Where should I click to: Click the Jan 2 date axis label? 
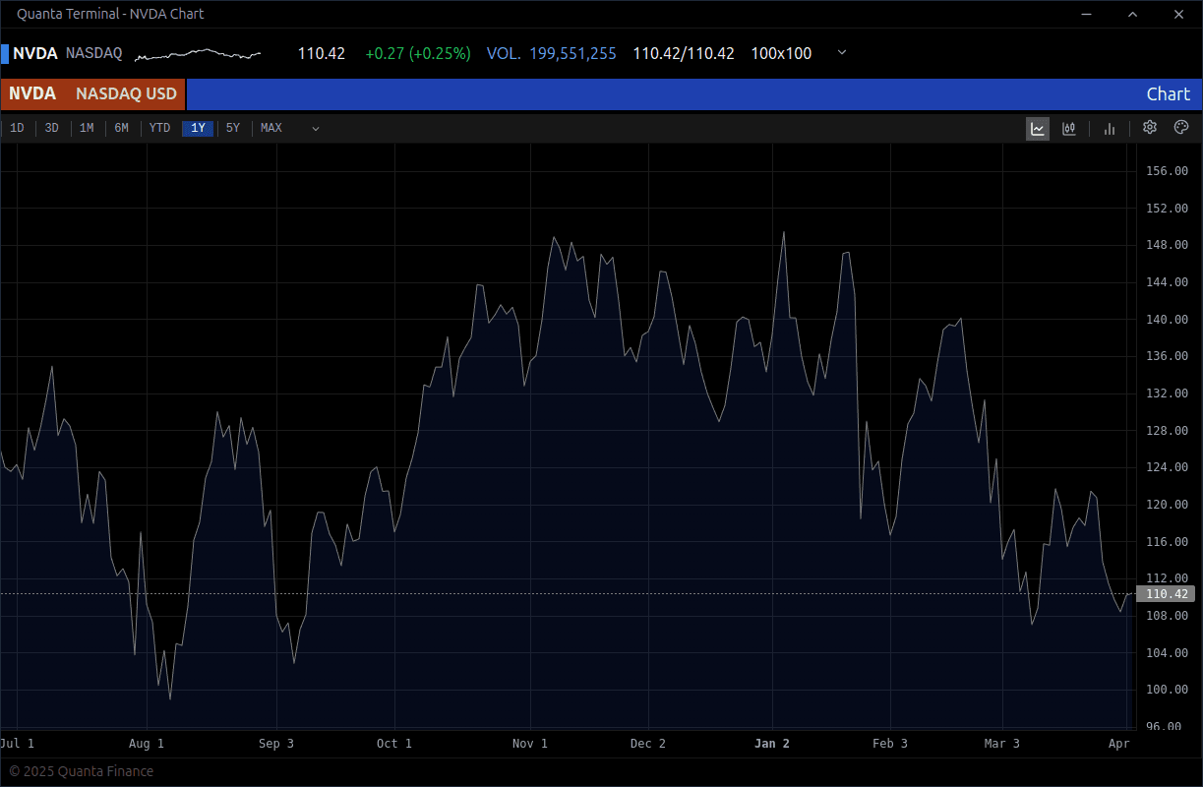(x=772, y=744)
